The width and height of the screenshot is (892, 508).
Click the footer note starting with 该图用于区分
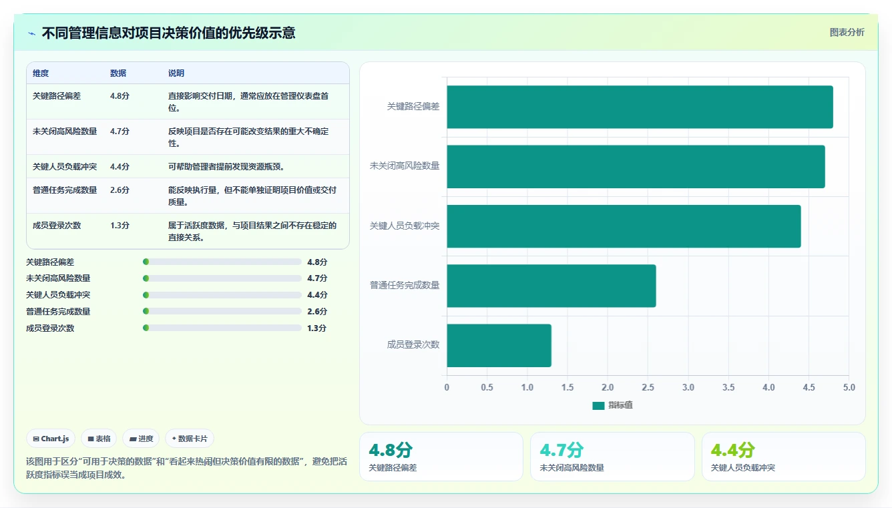(x=186, y=469)
